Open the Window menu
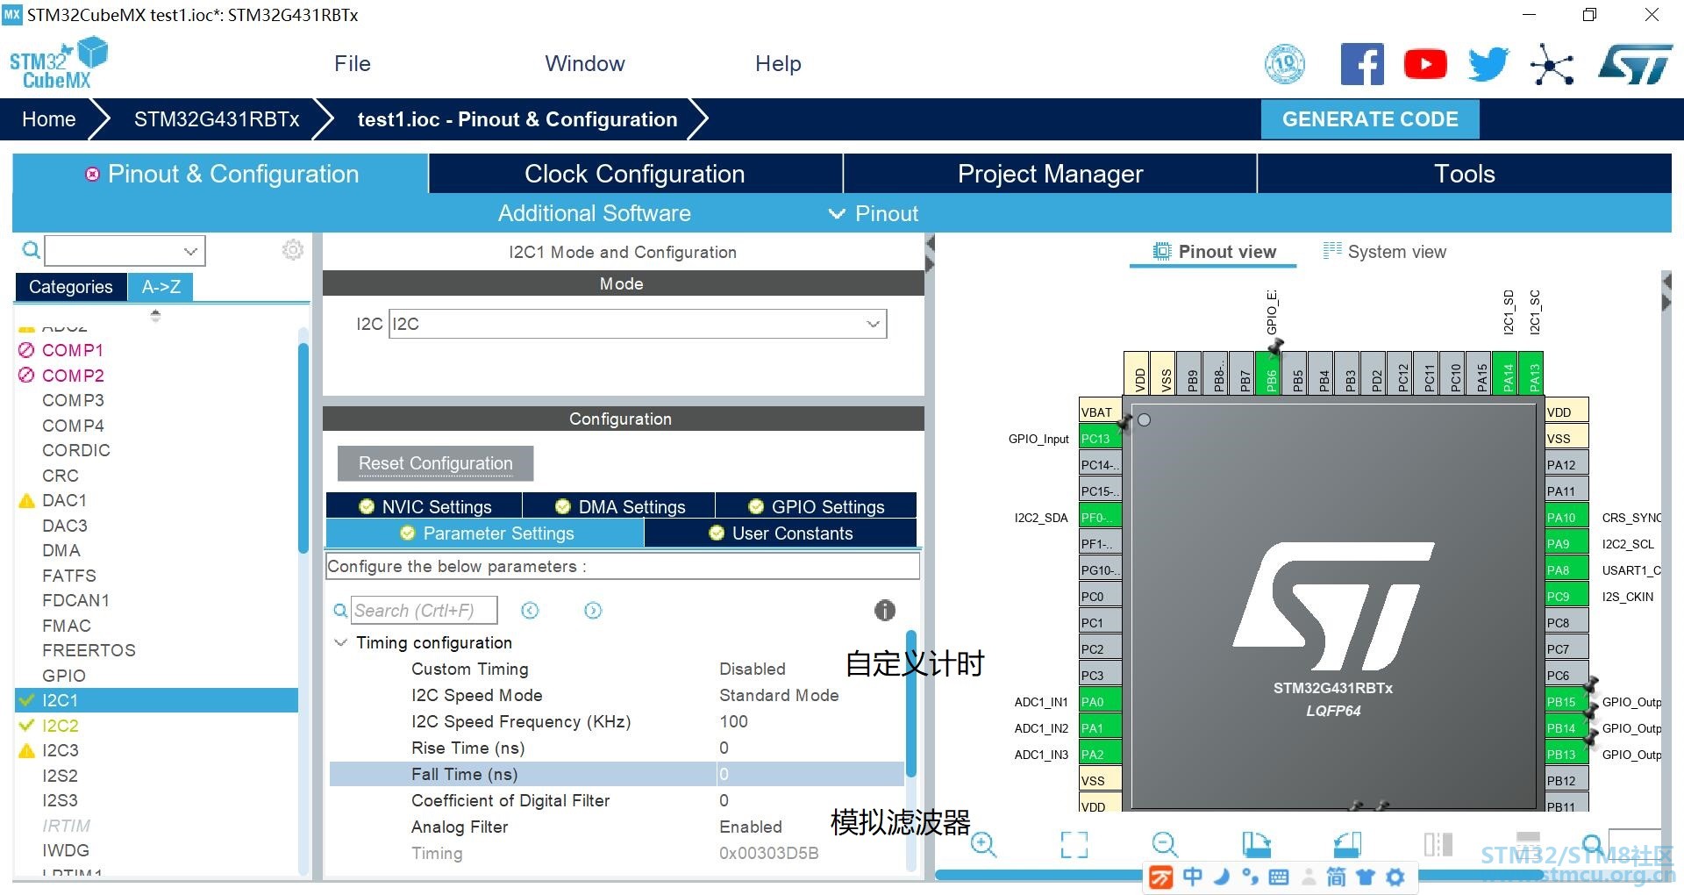 (x=585, y=63)
